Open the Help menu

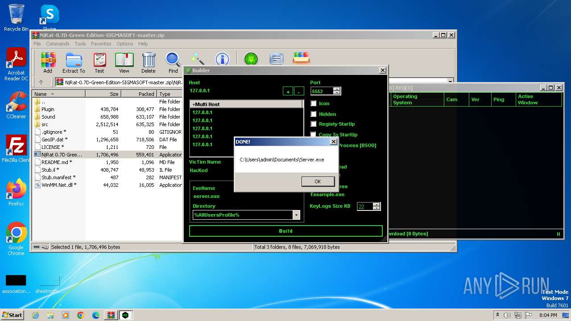point(143,44)
